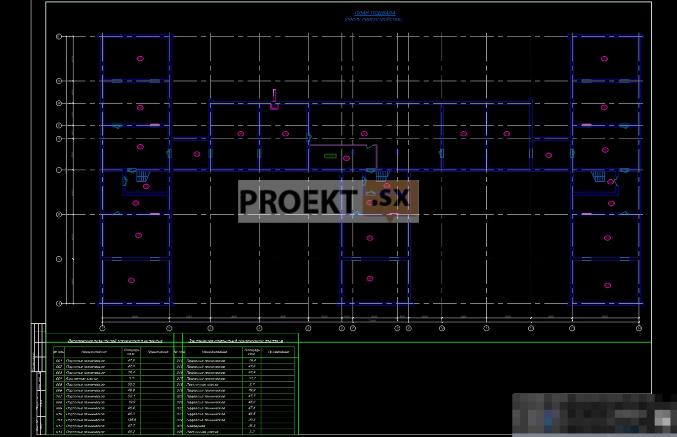Select the rightmost axis bubble on the bottom row
The width and height of the screenshot is (677, 437).
tap(639, 328)
